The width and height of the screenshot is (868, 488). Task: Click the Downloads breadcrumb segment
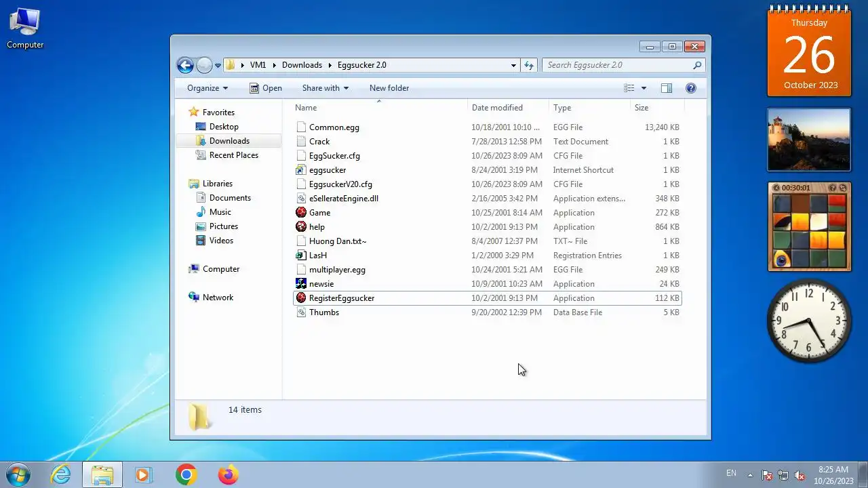pyautogui.click(x=302, y=65)
